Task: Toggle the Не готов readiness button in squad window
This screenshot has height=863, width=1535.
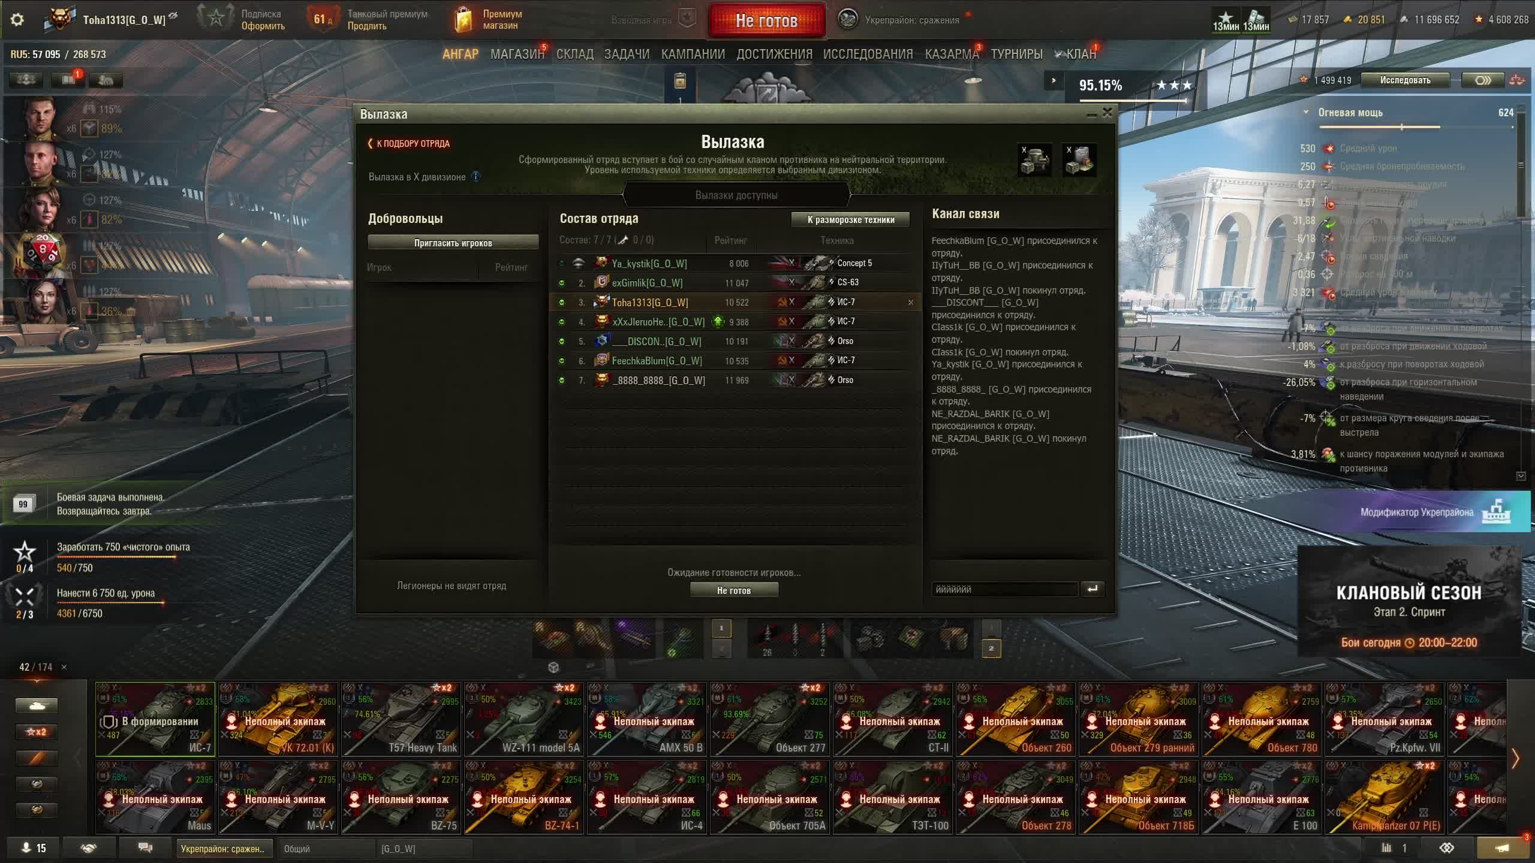Action: [734, 590]
